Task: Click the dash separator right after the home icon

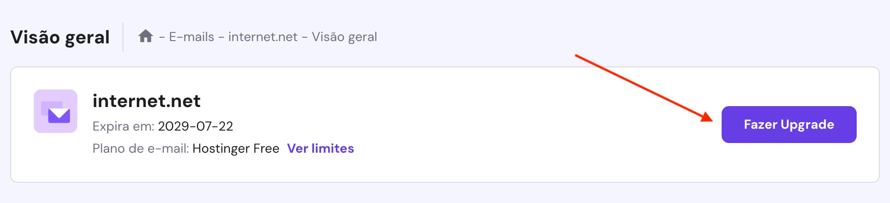Action: coord(162,37)
